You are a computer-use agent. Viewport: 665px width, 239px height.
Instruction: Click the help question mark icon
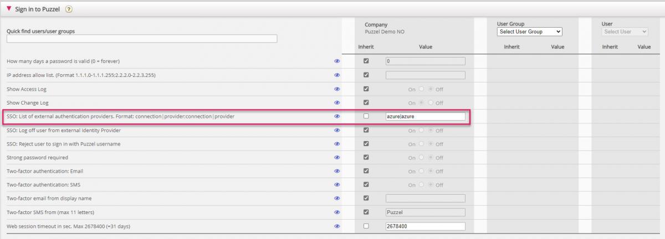69,9
